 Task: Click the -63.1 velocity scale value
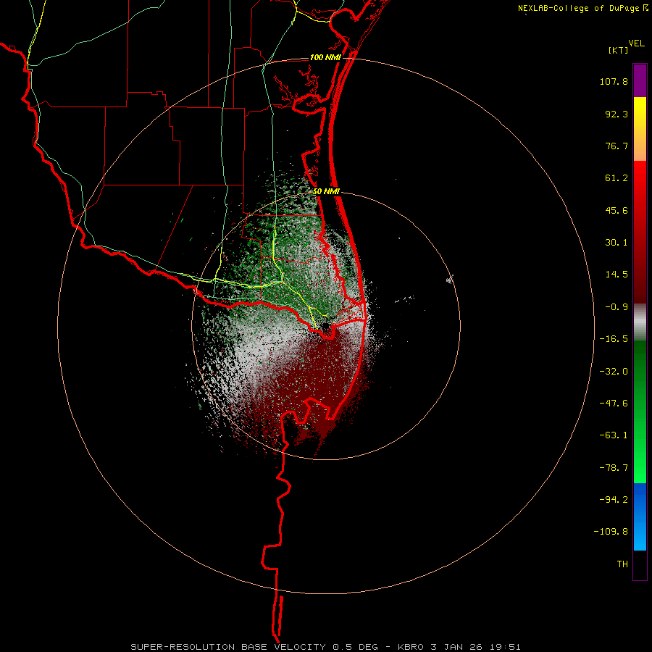click(614, 435)
